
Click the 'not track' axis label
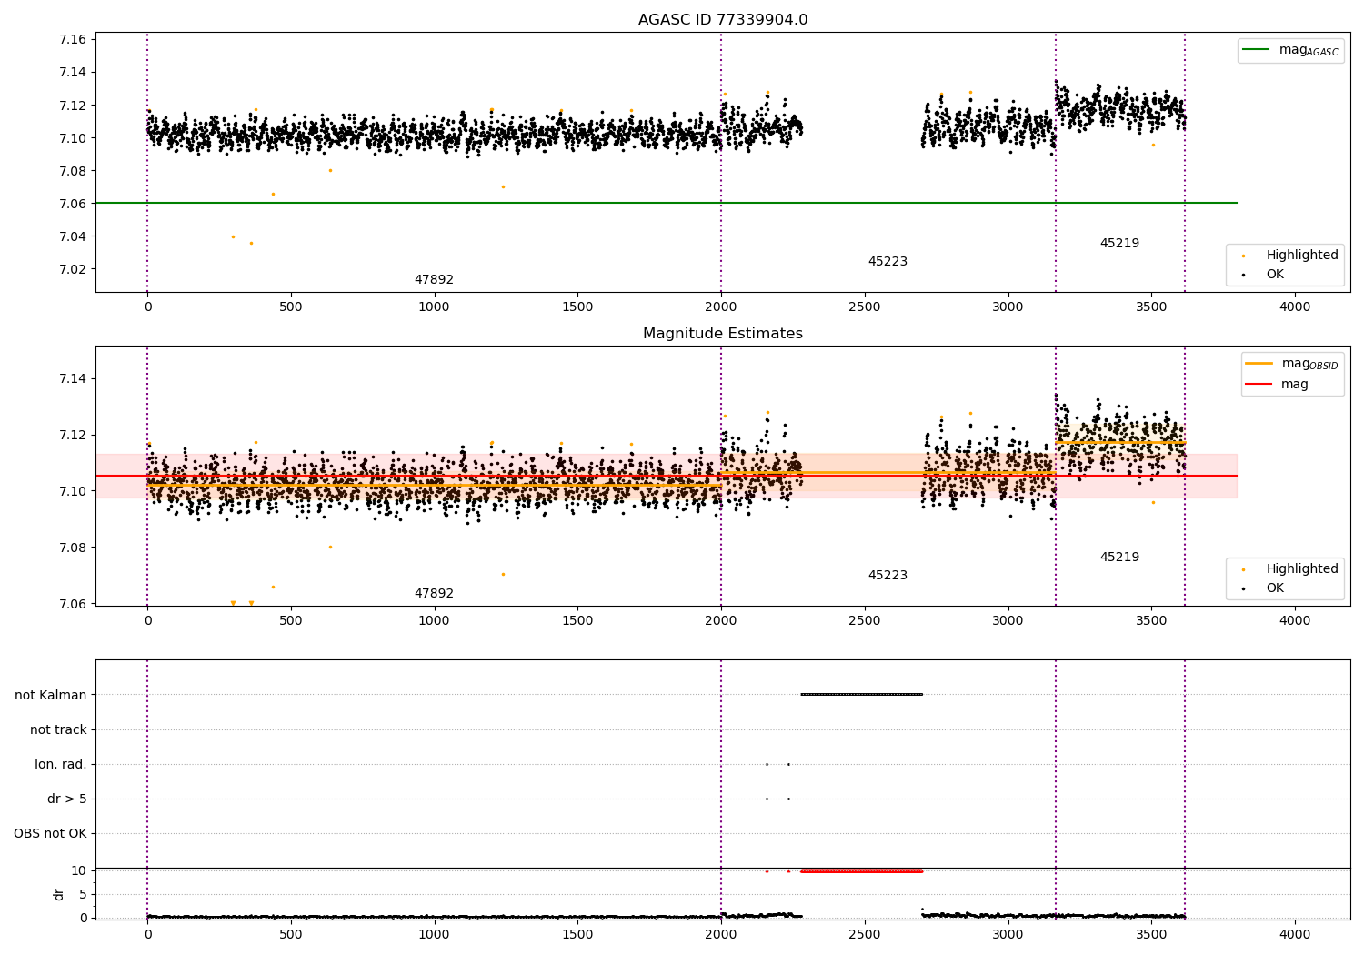(x=58, y=730)
